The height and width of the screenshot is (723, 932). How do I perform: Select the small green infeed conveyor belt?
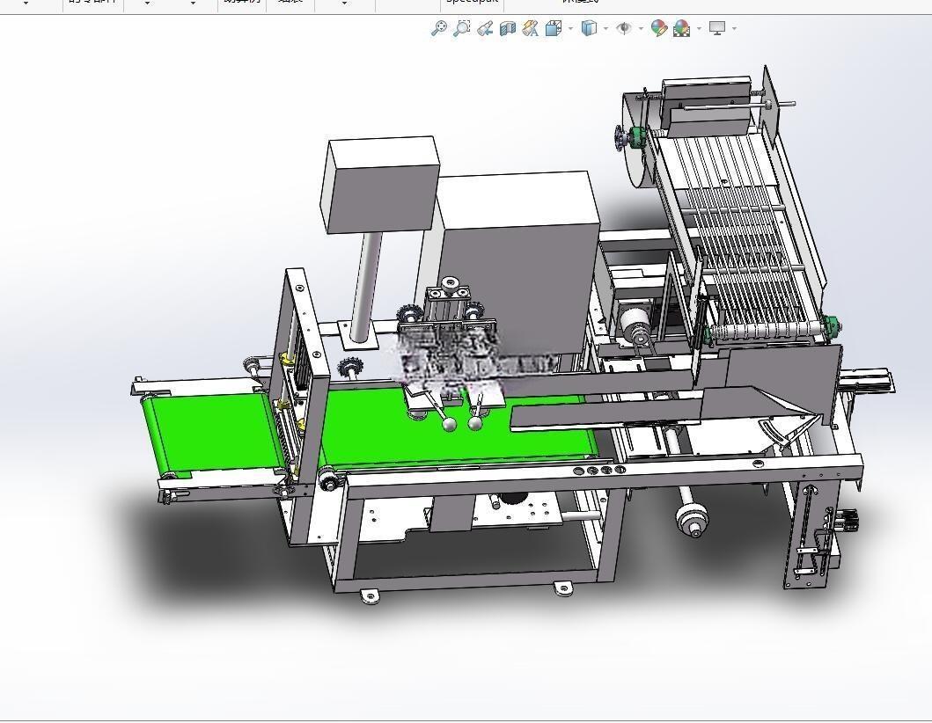click(x=214, y=434)
